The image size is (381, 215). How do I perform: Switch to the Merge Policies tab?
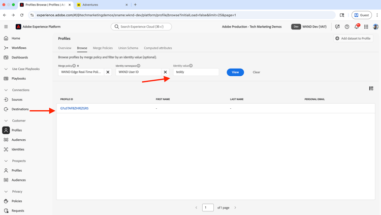(103, 48)
